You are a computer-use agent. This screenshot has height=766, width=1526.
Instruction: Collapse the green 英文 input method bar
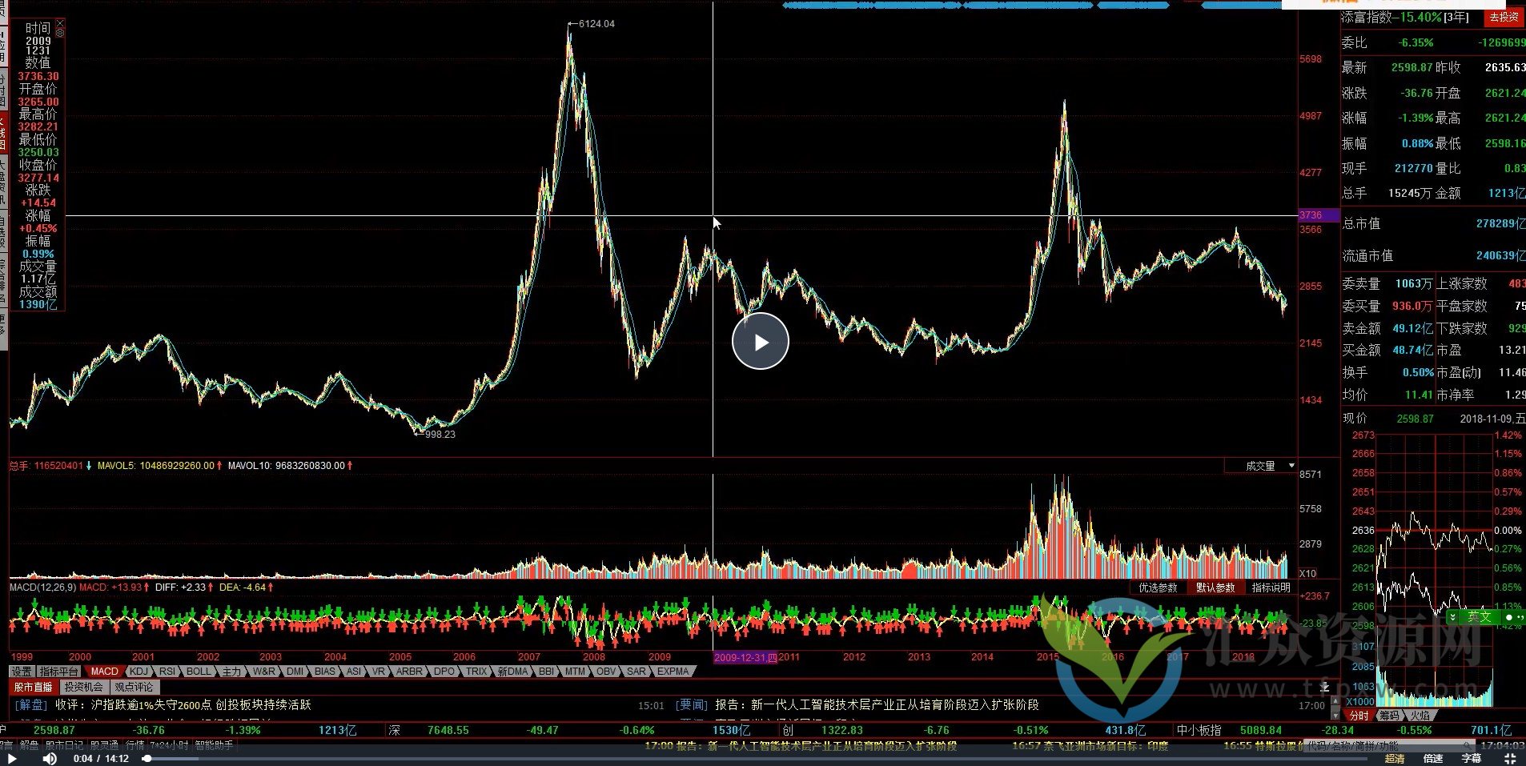(1452, 617)
